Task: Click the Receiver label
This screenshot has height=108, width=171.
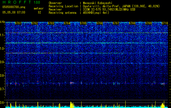Action: click(x=55, y=9)
